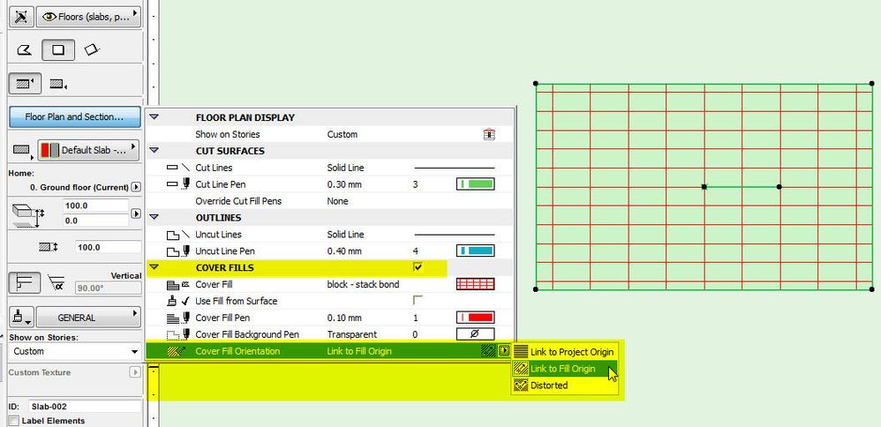Open the Slab tool settings icon

point(21,16)
